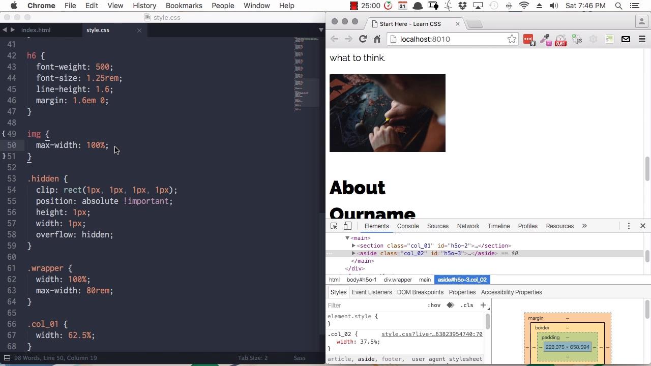Click the Chrome home button
The height and width of the screenshot is (366, 651).
377,39
